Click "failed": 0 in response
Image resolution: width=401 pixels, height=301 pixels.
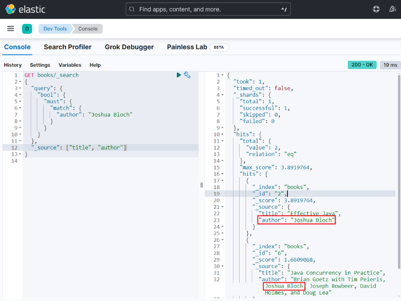coord(257,122)
